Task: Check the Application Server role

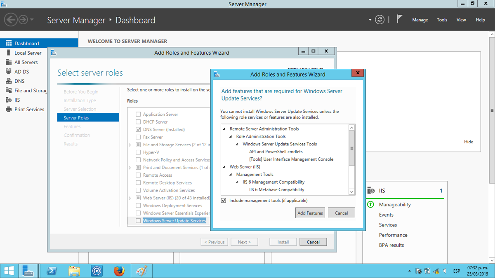Action: point(139,114)
